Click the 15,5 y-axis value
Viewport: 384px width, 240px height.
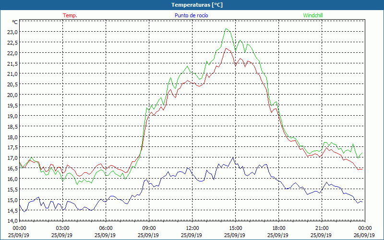point(13,190)
